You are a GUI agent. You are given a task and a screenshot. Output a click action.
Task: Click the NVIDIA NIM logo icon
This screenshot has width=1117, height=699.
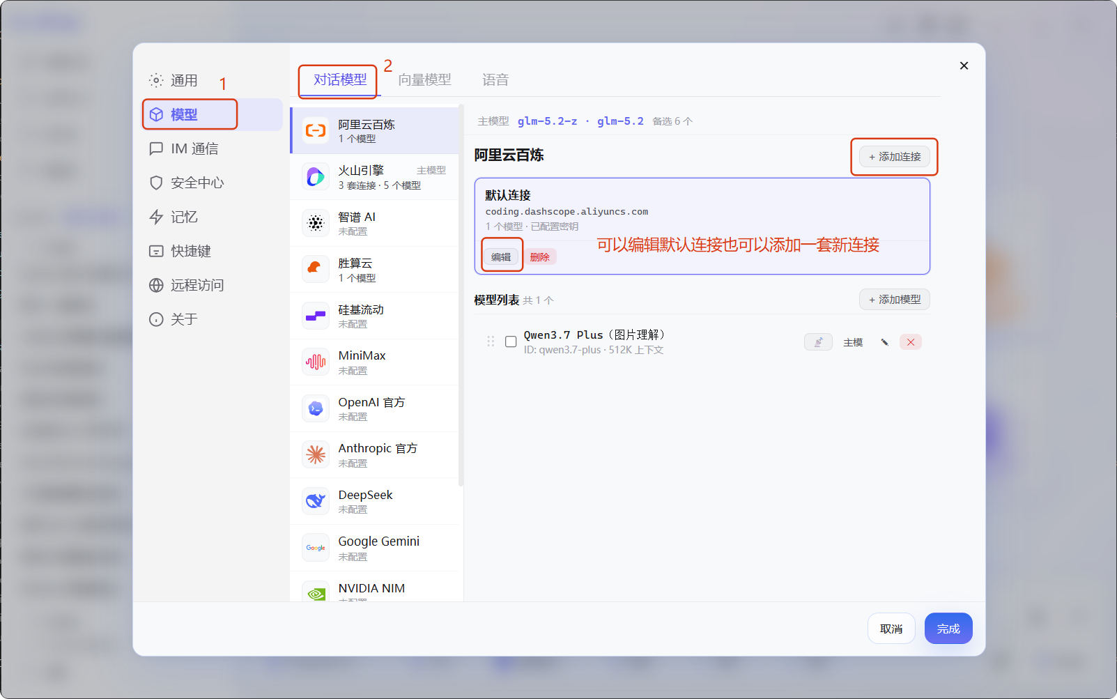coord(316,592)
